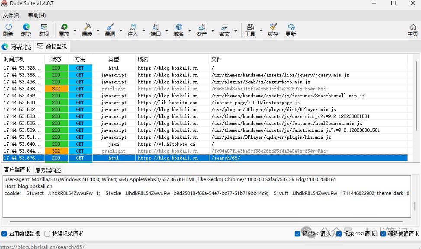Switch to the 网站浏览 tab

click(16, 47)
